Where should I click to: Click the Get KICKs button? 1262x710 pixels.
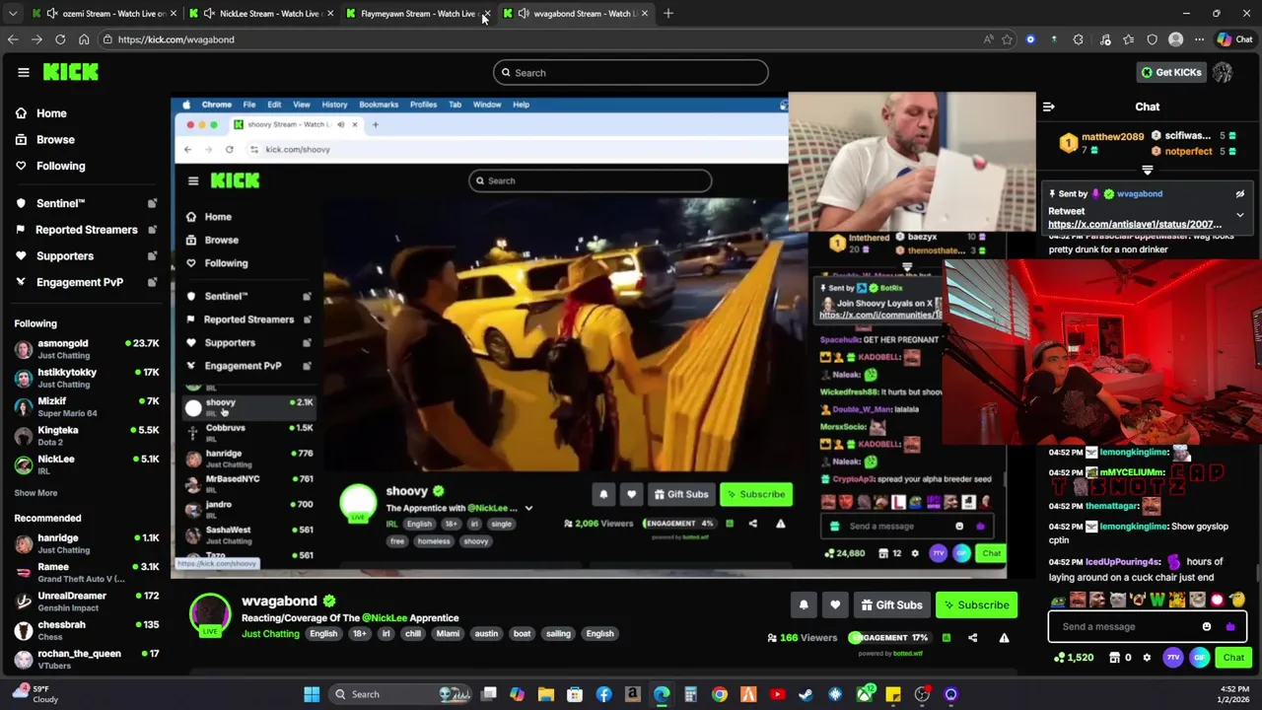[1171, 72]
